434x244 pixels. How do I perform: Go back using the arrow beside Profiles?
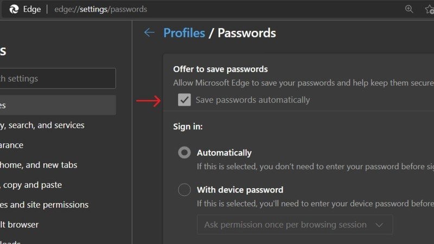click(x=149, y=33)
